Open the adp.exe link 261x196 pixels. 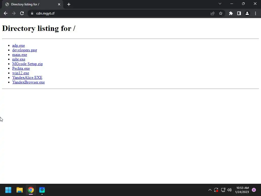[x=18, y=45]
